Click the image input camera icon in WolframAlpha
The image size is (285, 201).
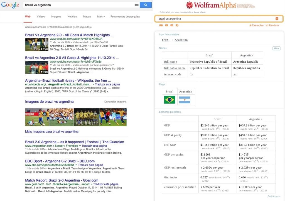point(166,25)
